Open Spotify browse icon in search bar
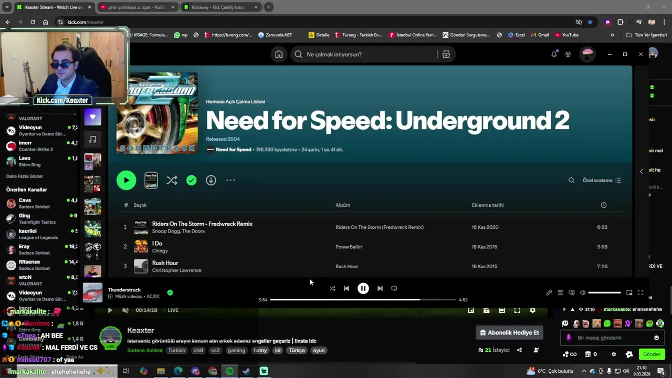 (446, 54)
